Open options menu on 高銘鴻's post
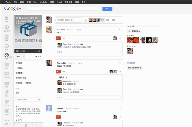The image size is (192, 127). point(120,108)
